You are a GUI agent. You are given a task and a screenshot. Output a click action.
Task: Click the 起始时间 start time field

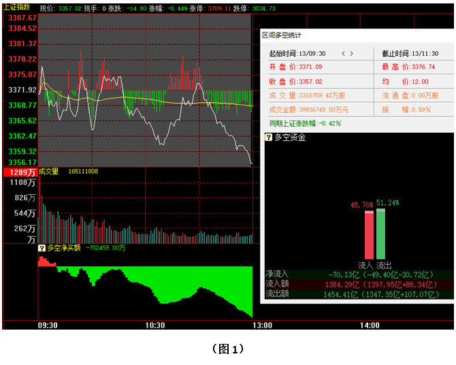(x=297, y=53)
